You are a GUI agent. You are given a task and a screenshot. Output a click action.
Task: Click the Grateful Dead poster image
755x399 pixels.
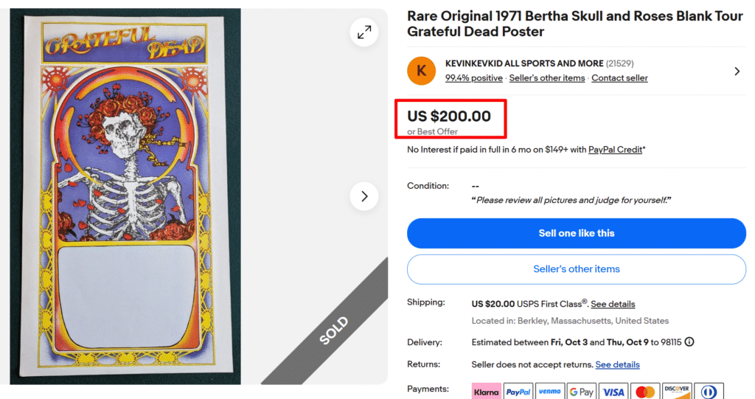122,196
